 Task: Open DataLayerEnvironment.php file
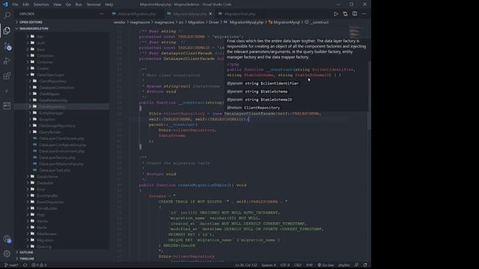[x=61, y=151]
